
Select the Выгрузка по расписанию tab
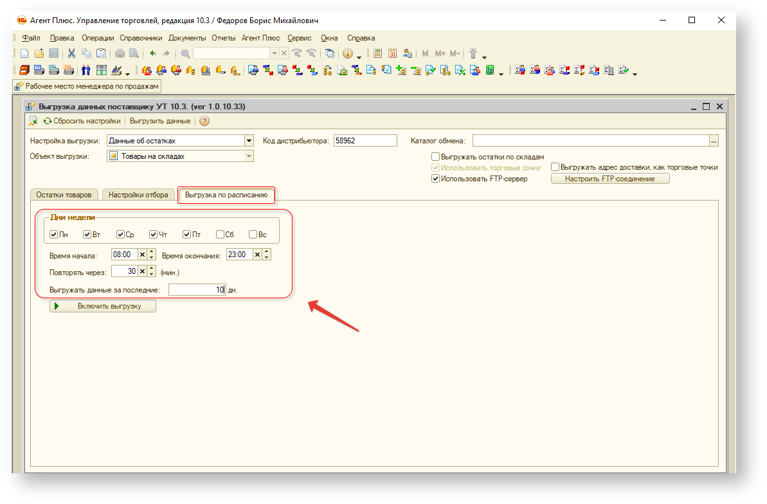(226, 195)
